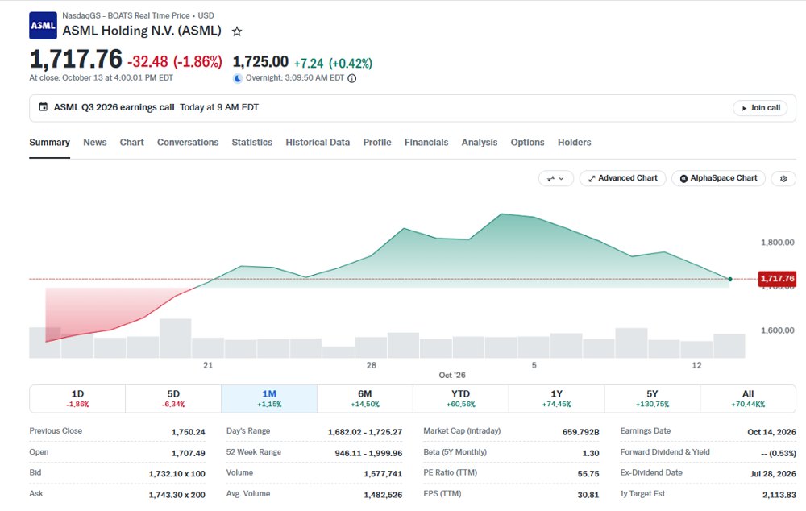Viewport: 806px width, 511px height.
Task: Click the ASML company logo
Action: click(43, 26)
